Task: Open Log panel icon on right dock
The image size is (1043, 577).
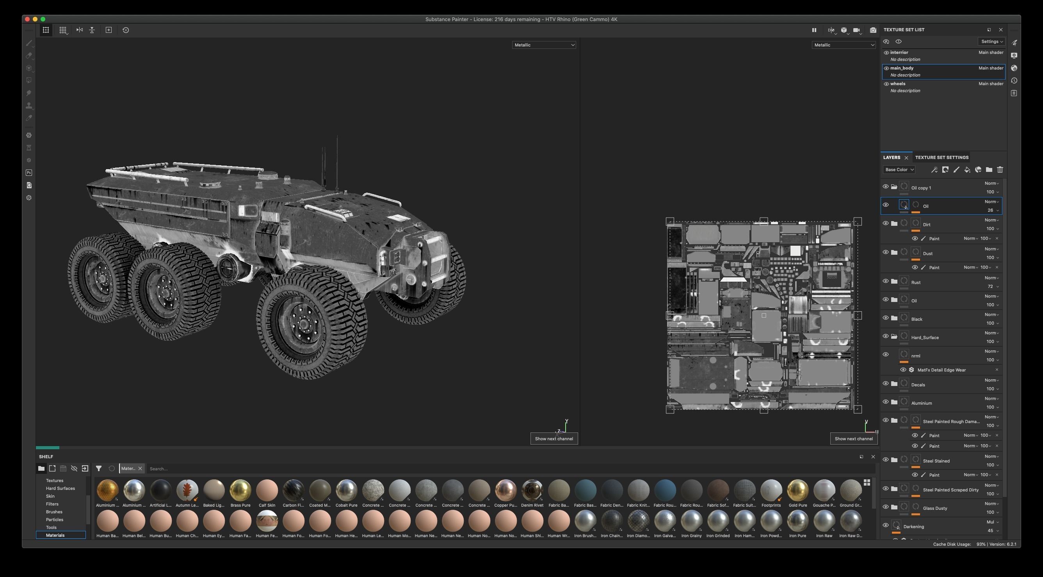Action: (1014, 93)
